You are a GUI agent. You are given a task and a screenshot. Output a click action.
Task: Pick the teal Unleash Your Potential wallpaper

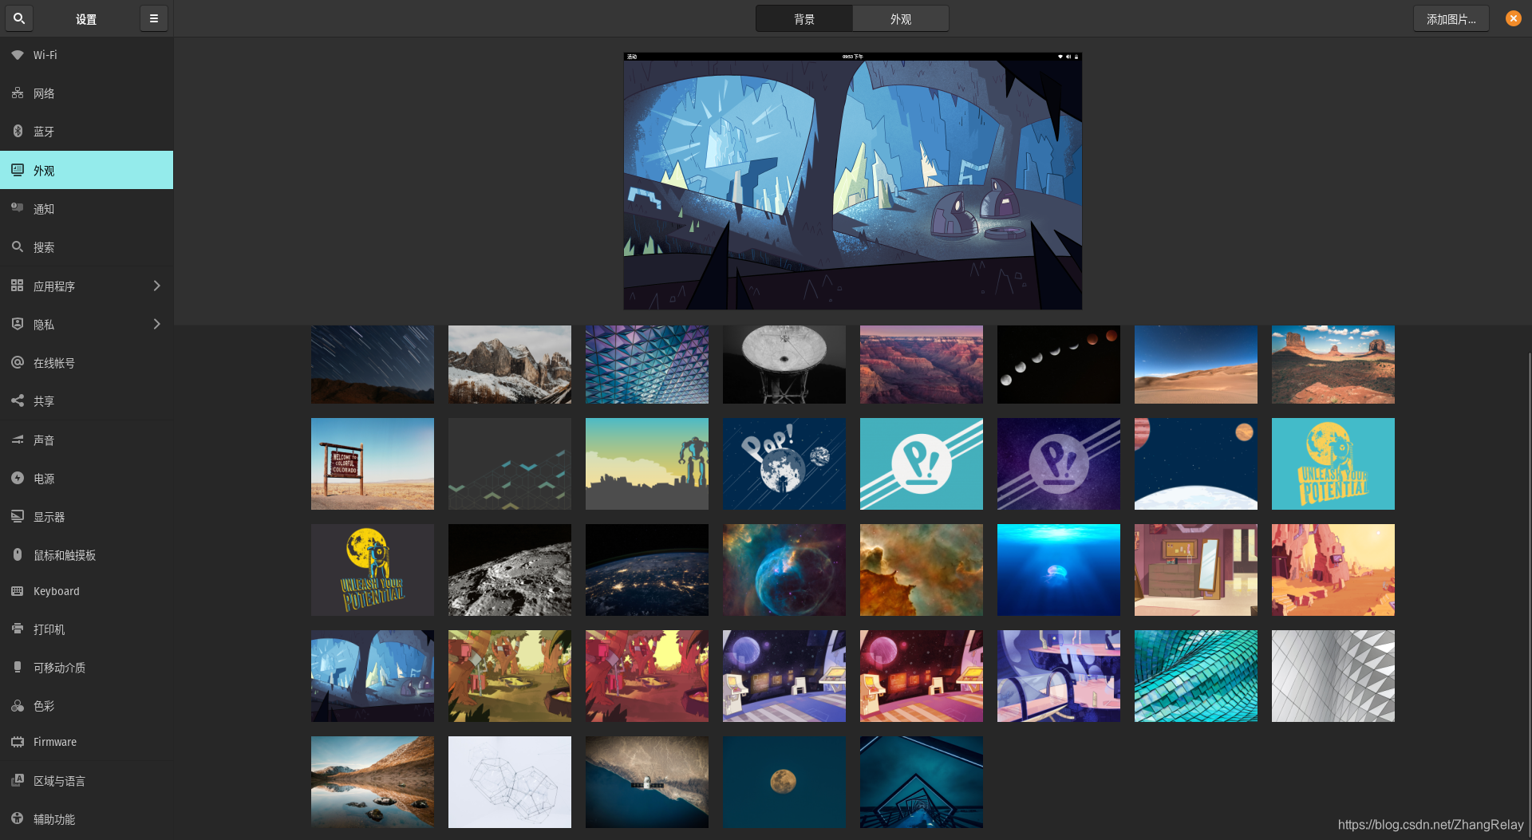tap(1333, 463)
